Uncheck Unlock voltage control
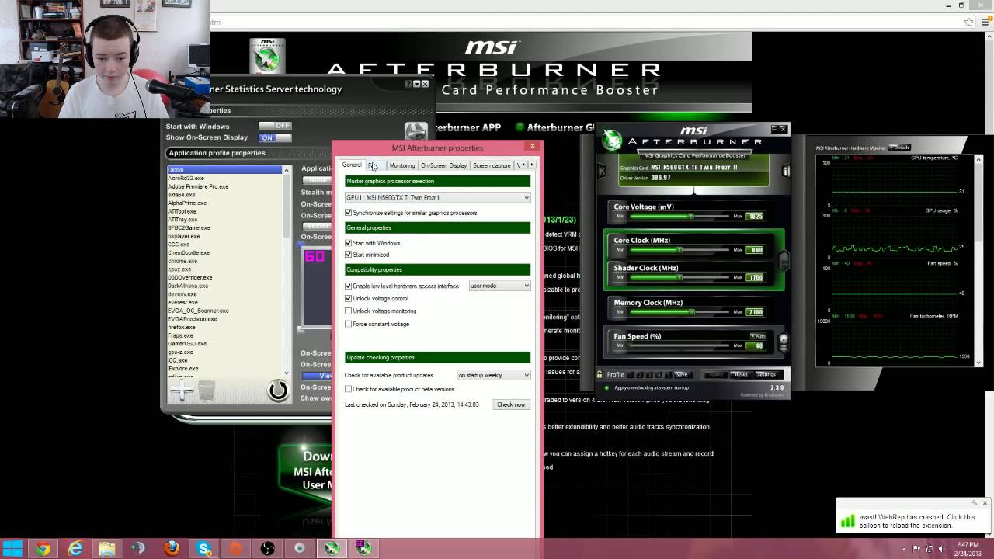The height and width of the screenshot is (559, 994). [349, 298]
